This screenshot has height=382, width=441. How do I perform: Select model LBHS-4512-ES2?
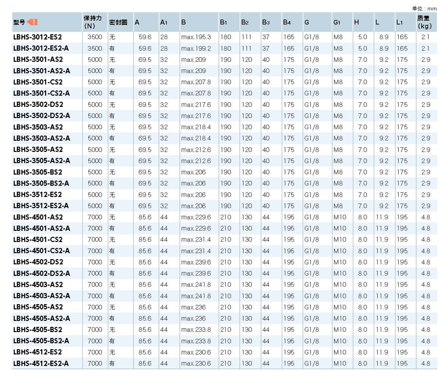(38, 352)
